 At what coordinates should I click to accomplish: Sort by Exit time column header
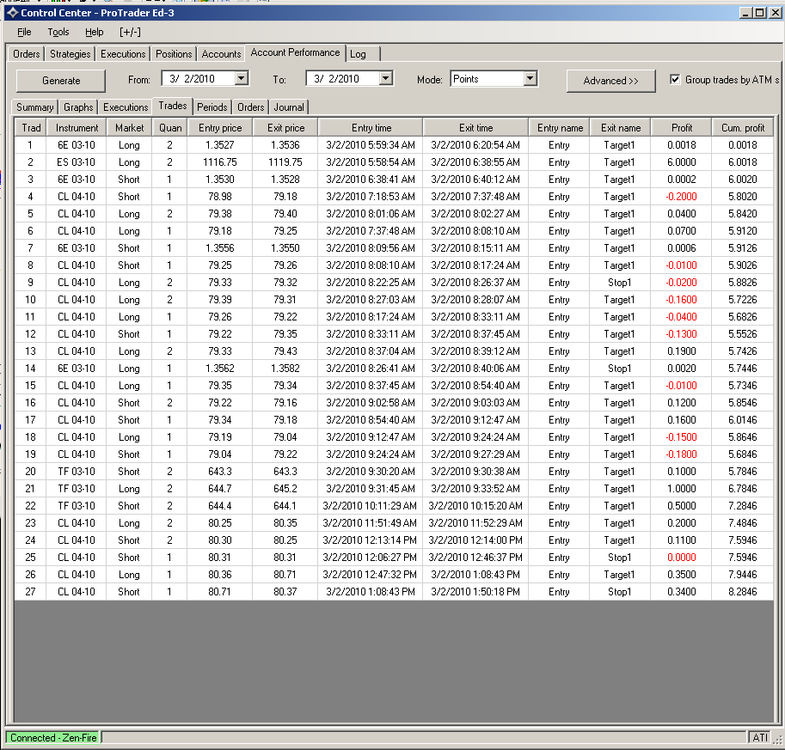[x=475, y=128]
